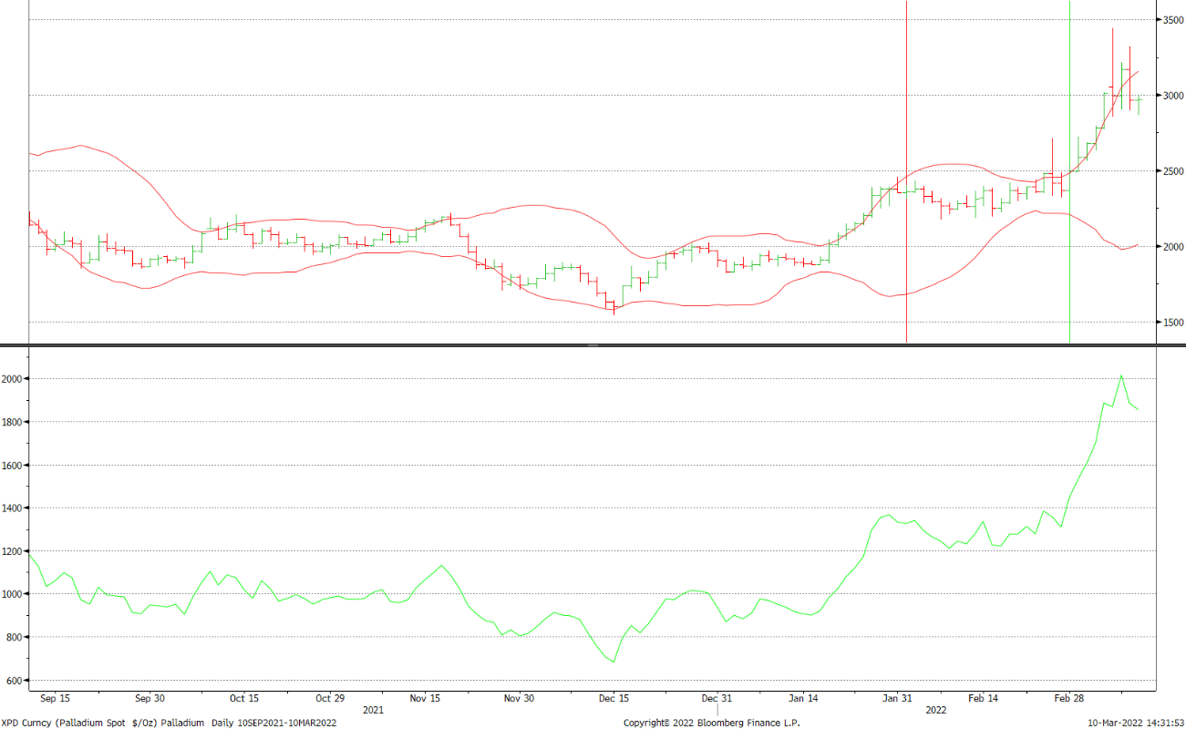
Task: Click the 1400 label on the lower axis
Action: coord(13,508)
